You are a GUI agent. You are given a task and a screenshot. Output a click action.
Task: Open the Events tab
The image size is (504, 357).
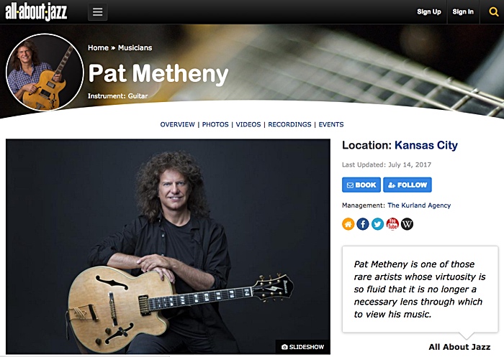click(331, 124)
